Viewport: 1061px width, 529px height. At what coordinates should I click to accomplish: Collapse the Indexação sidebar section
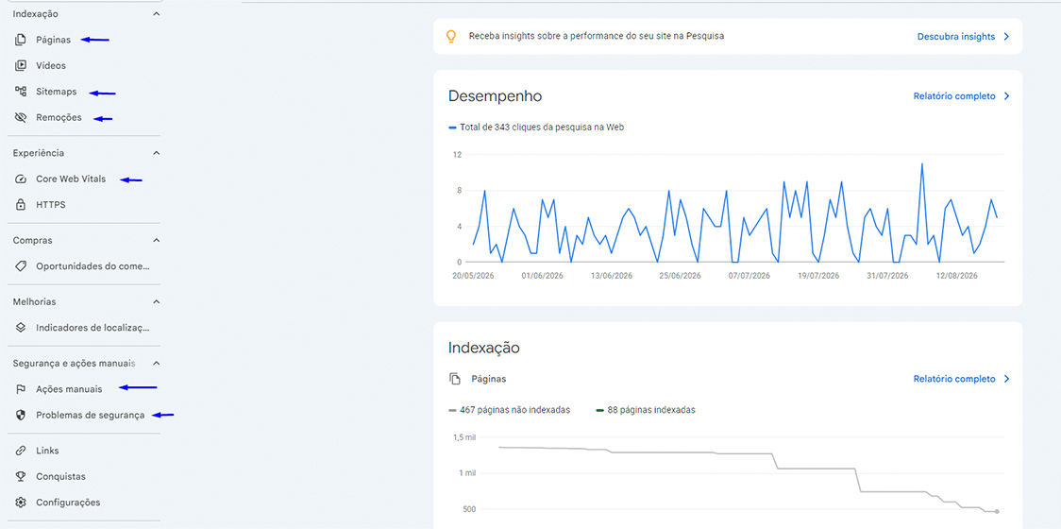(x=157, y=13)
